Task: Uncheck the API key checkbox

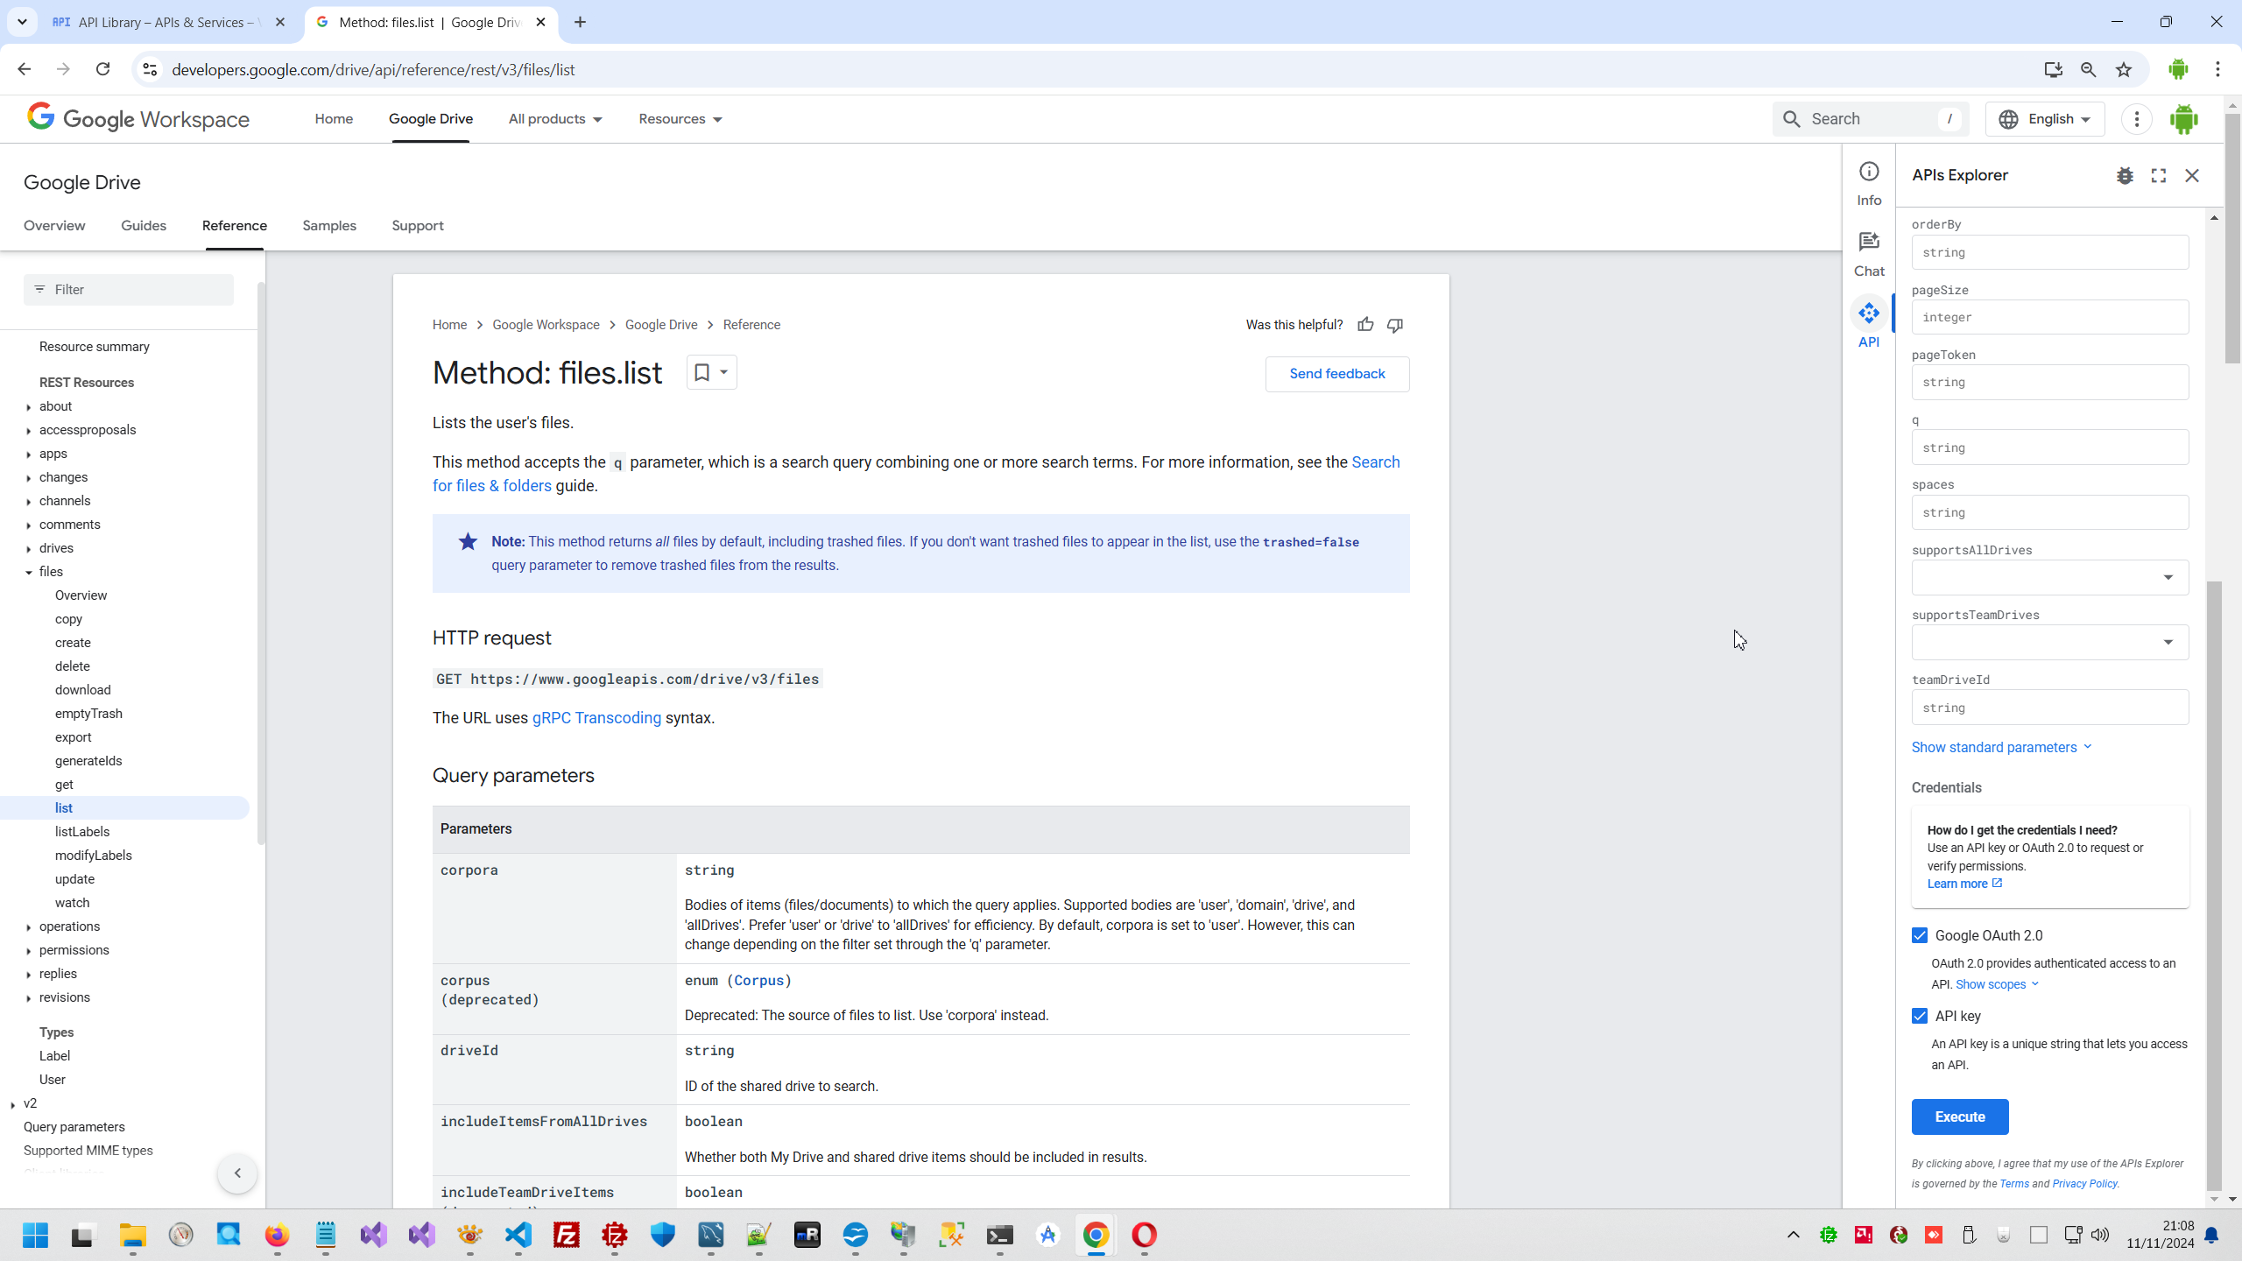Action: coord(1920,1016)
